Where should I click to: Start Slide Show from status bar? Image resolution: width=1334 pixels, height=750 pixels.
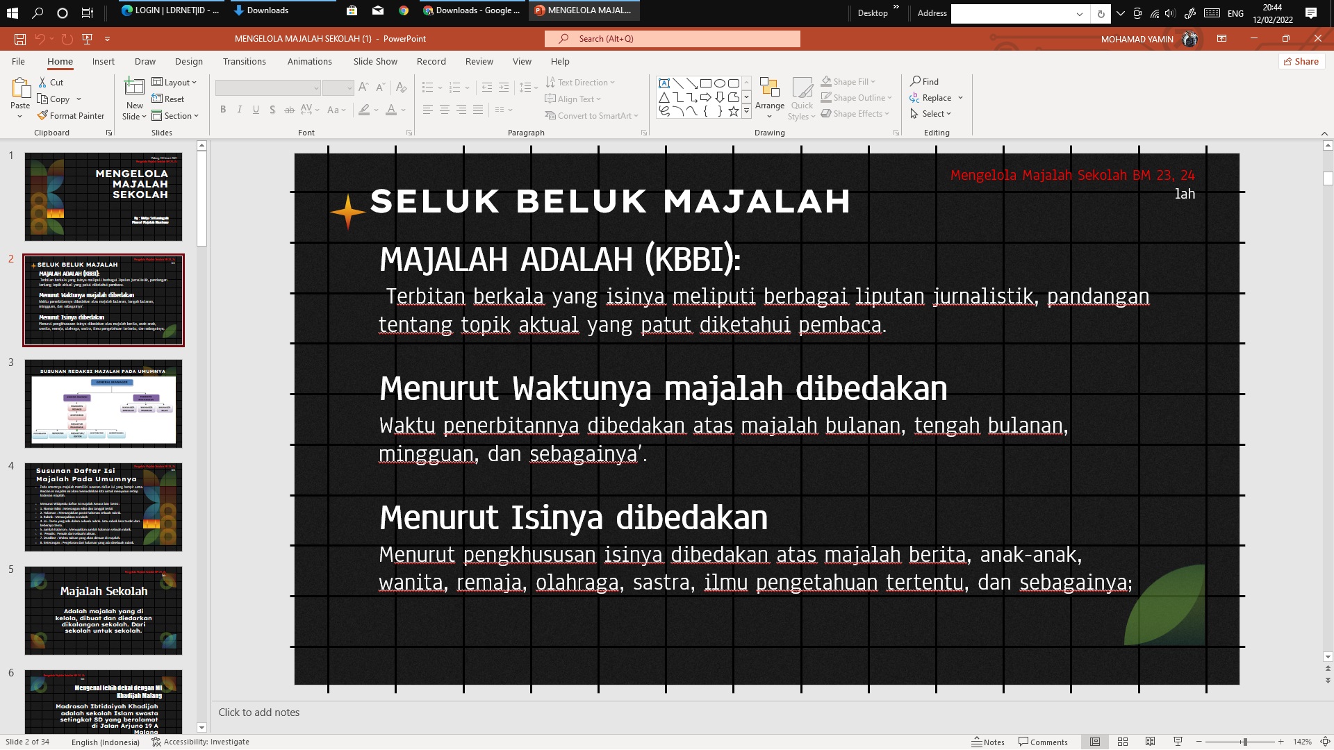[x=1178, y=742]
